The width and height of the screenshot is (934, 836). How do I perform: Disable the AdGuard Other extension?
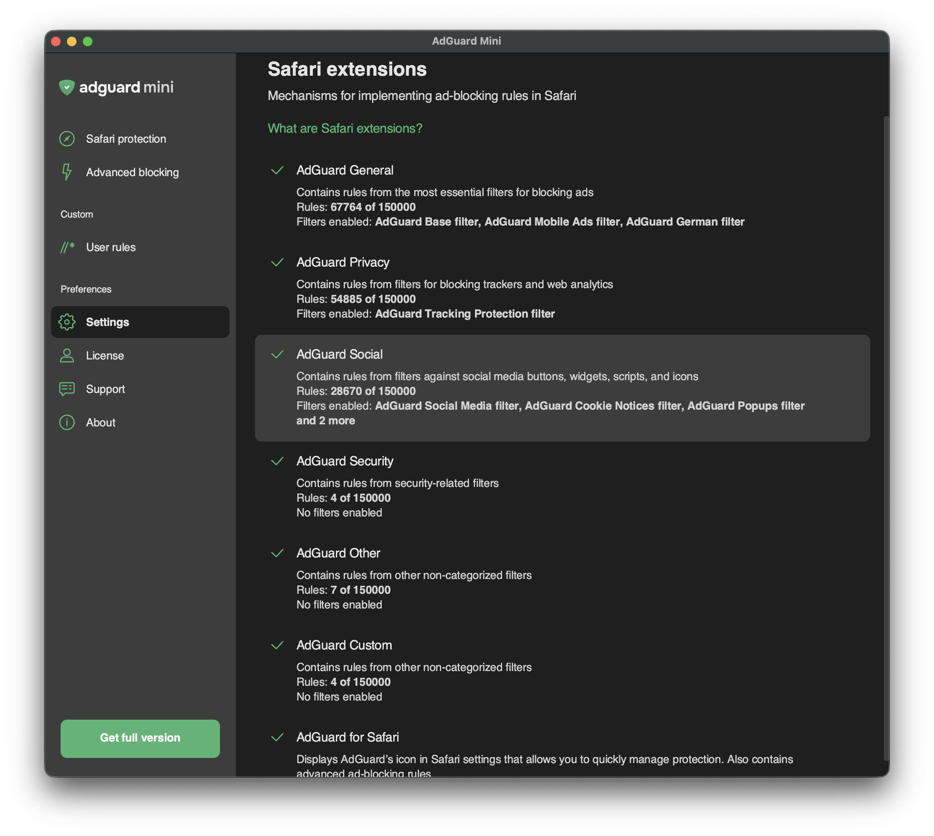[277, 553]
